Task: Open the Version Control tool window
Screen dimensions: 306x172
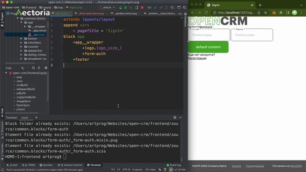Action: coord(70,165)
